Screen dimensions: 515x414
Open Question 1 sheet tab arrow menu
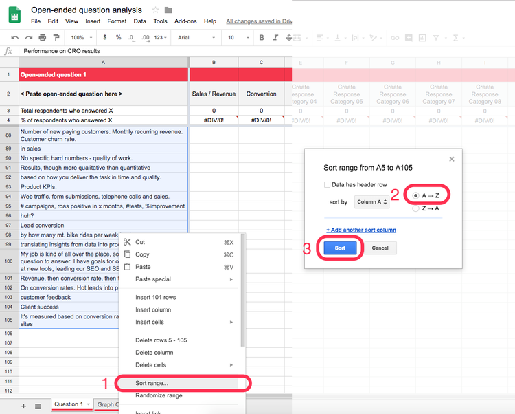click(x=89, y=404)
